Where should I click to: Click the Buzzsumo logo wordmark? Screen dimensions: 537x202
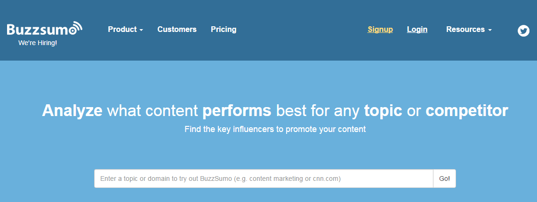pyautogui.click(x=38, y=30)
